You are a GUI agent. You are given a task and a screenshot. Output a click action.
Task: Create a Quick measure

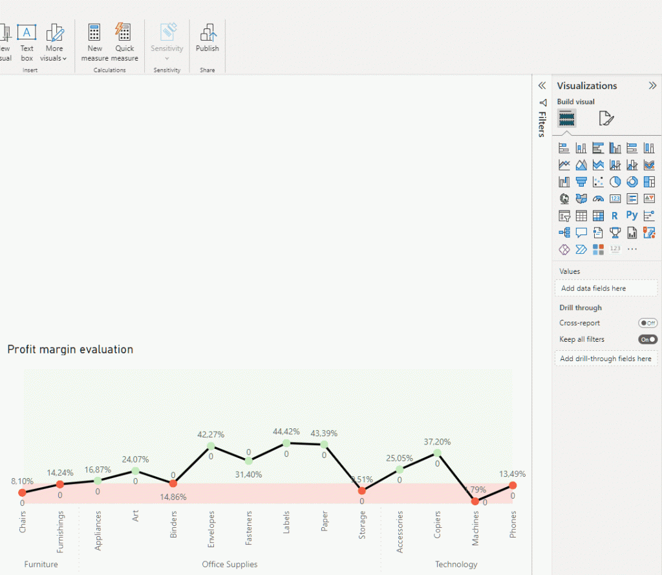tap(124, 39)
